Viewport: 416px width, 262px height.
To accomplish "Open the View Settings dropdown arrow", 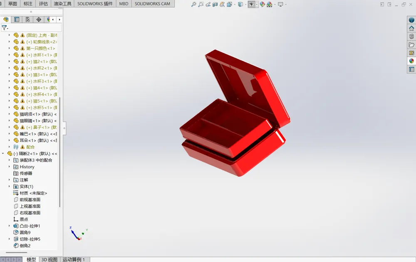I will pos(285,5).
